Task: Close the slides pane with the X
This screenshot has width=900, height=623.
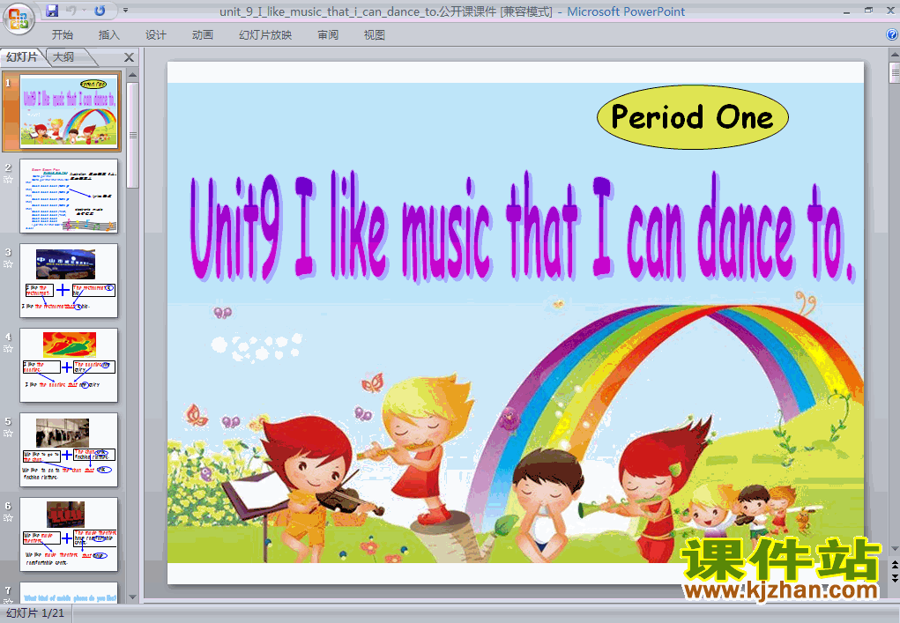Action: 130,57
